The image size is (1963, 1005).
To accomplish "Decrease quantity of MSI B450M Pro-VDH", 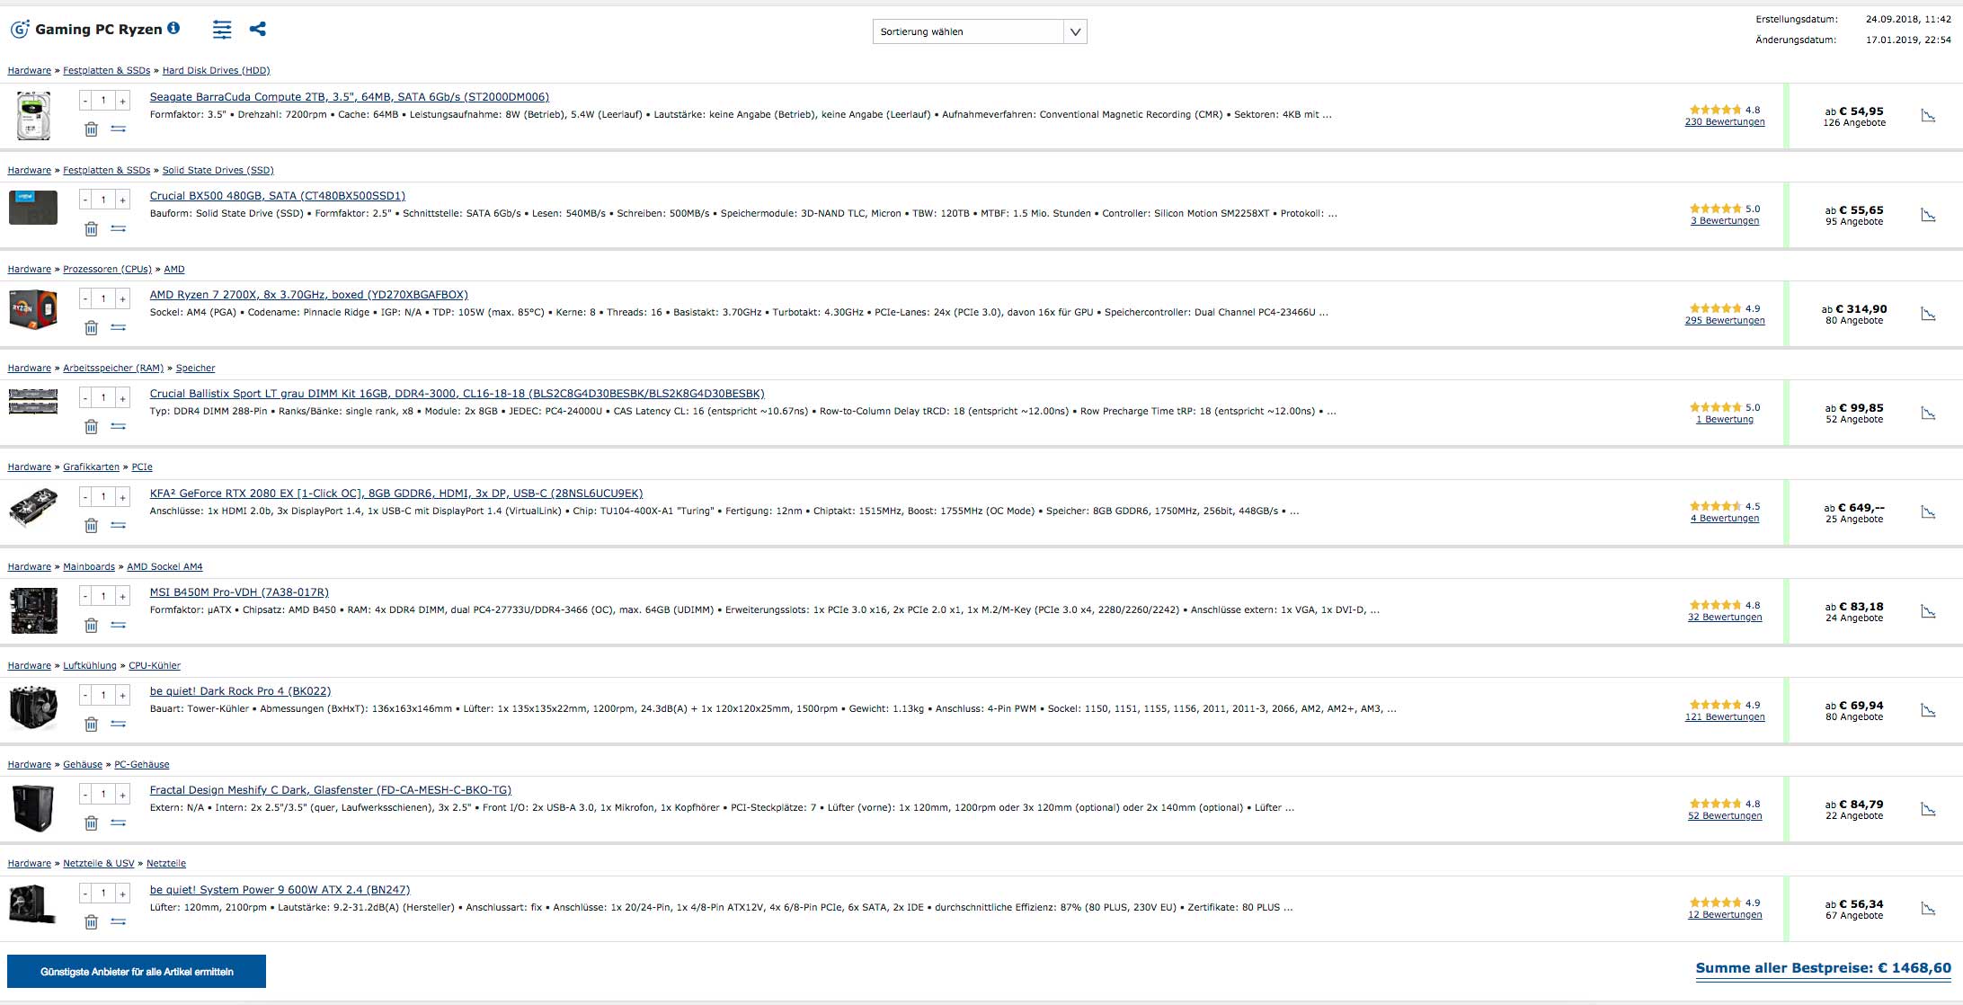I will (x=85, y=596).
